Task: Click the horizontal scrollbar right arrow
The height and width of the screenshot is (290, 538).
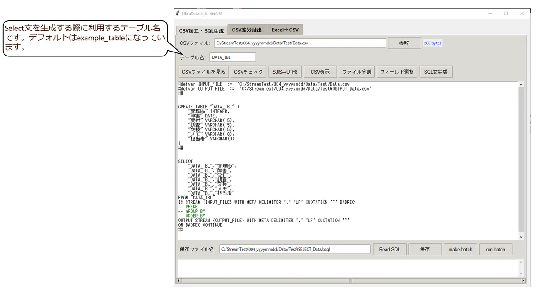Action: point(523,281)
